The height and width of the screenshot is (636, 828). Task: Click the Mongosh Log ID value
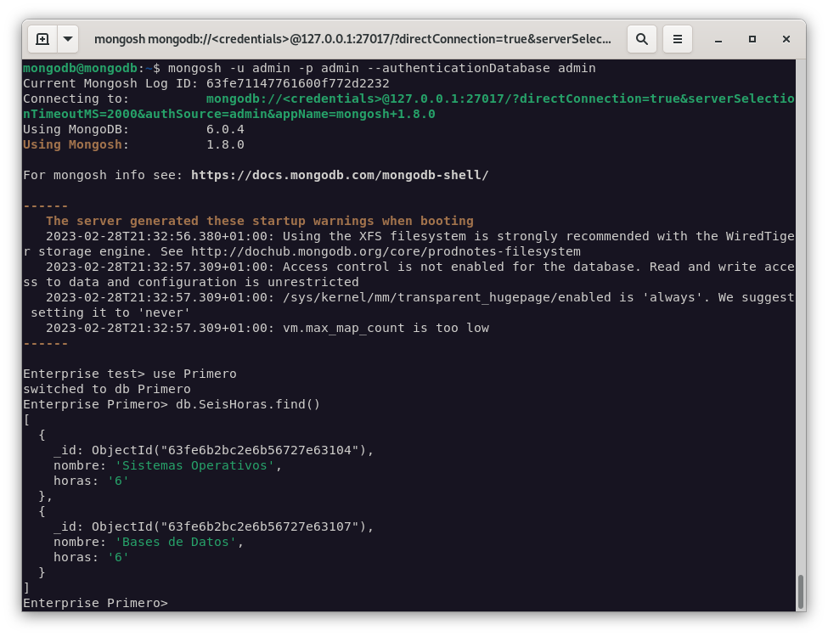pyautogui.click(x=297, y=83)
